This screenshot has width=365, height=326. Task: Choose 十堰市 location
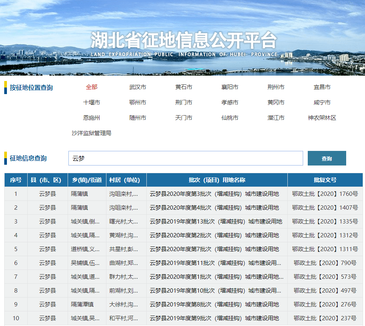[91, 103]
